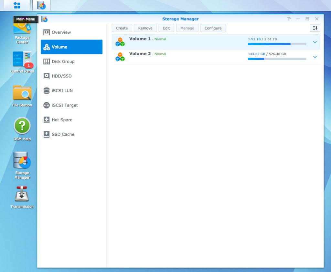Select the Volume 1 name text
Viewport: 331px width, 272px height.
(140, 39)
